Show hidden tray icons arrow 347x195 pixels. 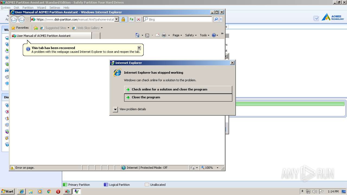[302, 191]
